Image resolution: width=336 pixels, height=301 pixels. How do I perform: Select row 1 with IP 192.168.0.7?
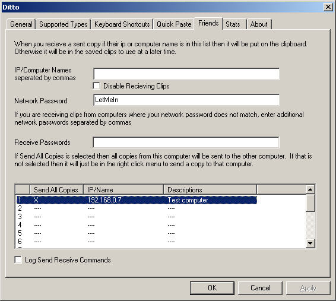(x=137, y=200)
